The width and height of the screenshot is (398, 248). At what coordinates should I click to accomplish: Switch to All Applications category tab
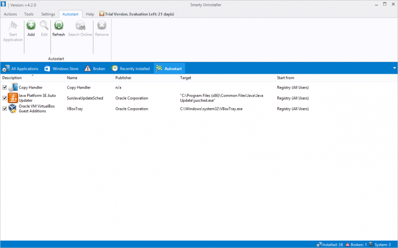(20, 68)
